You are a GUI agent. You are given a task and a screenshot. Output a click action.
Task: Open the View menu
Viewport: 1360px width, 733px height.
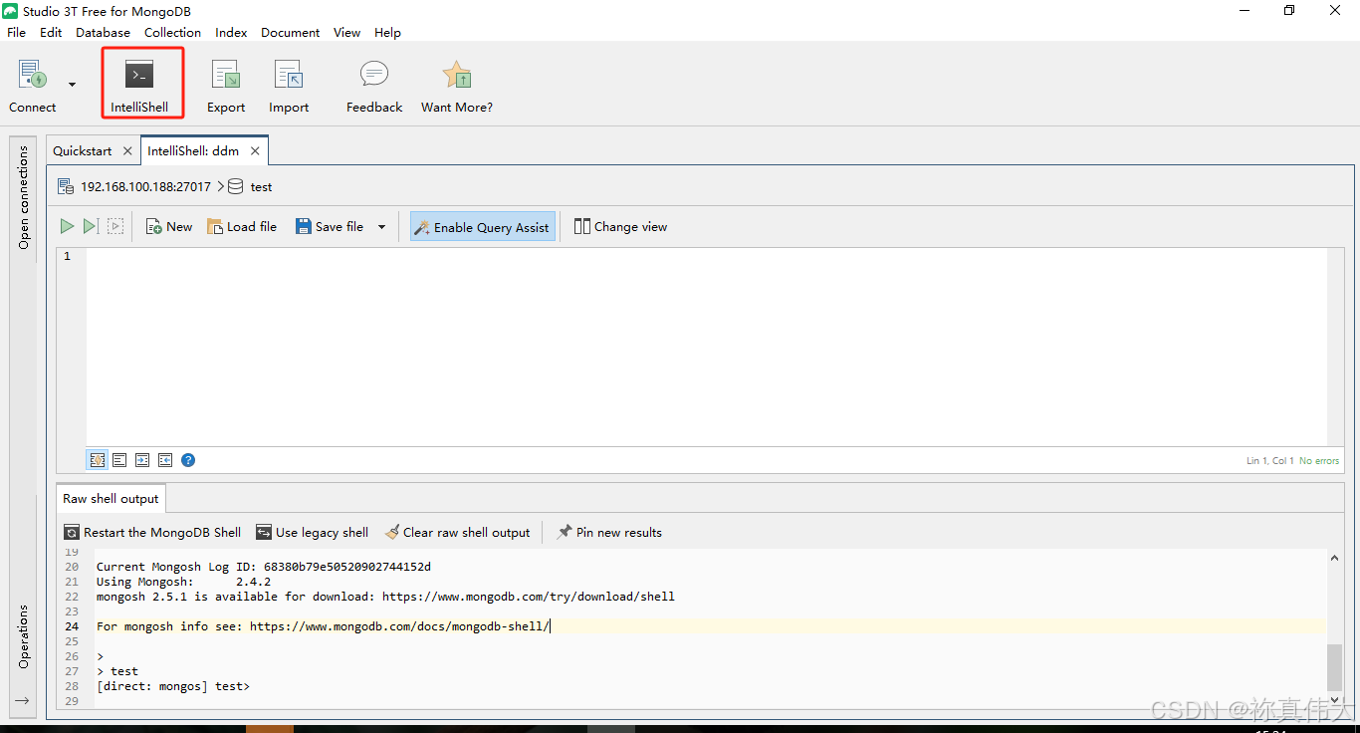coord(346,32)
